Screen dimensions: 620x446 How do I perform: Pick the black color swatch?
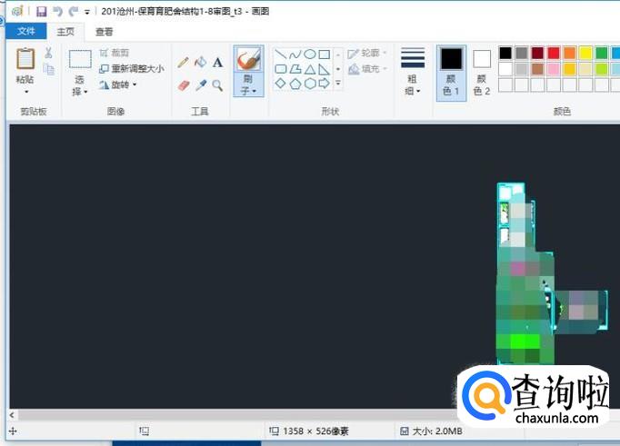pos(505,53)
